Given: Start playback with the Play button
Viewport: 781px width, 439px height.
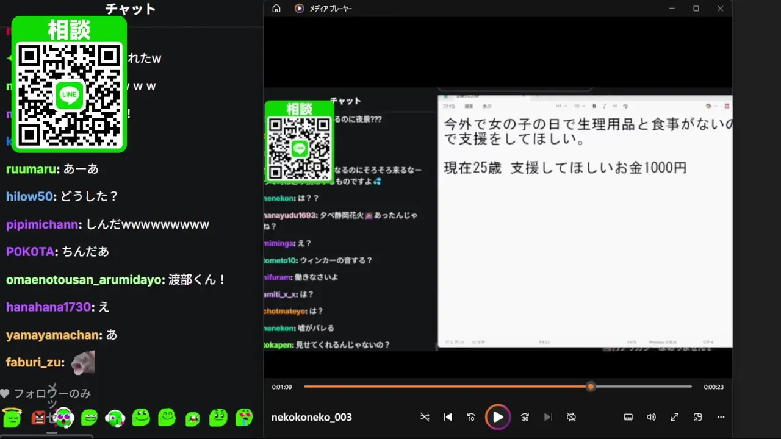Looking at the screenshot, I should tap(498, 417).
